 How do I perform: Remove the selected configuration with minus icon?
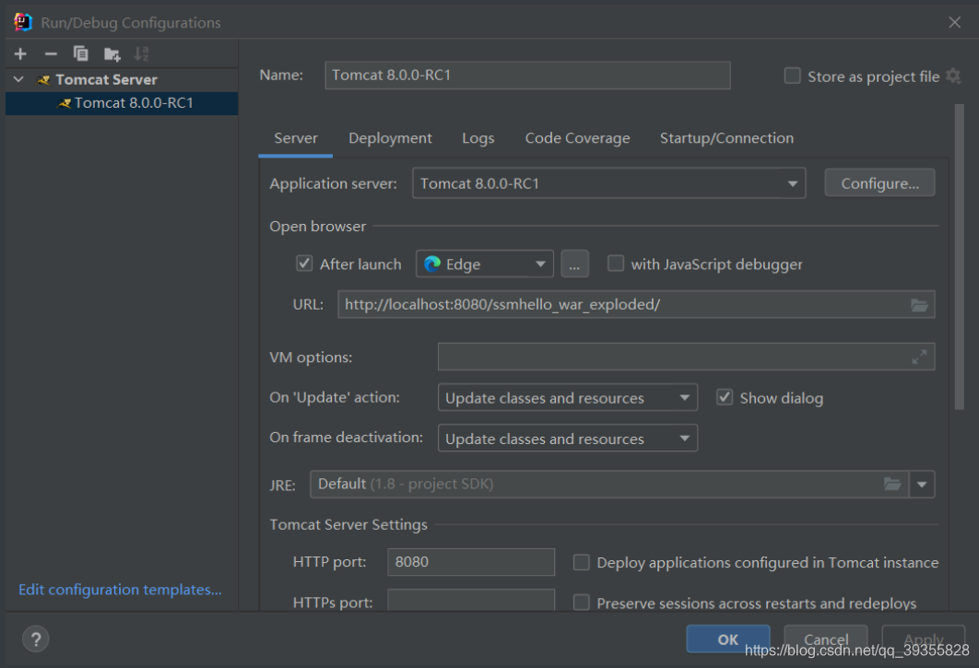pyautogui.click(x=52, y=54)
